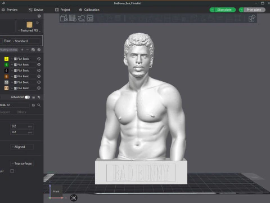This screenshot has height=203, width=270.
Task: Open the Others settings tab
Action: [x=21, y=112]
